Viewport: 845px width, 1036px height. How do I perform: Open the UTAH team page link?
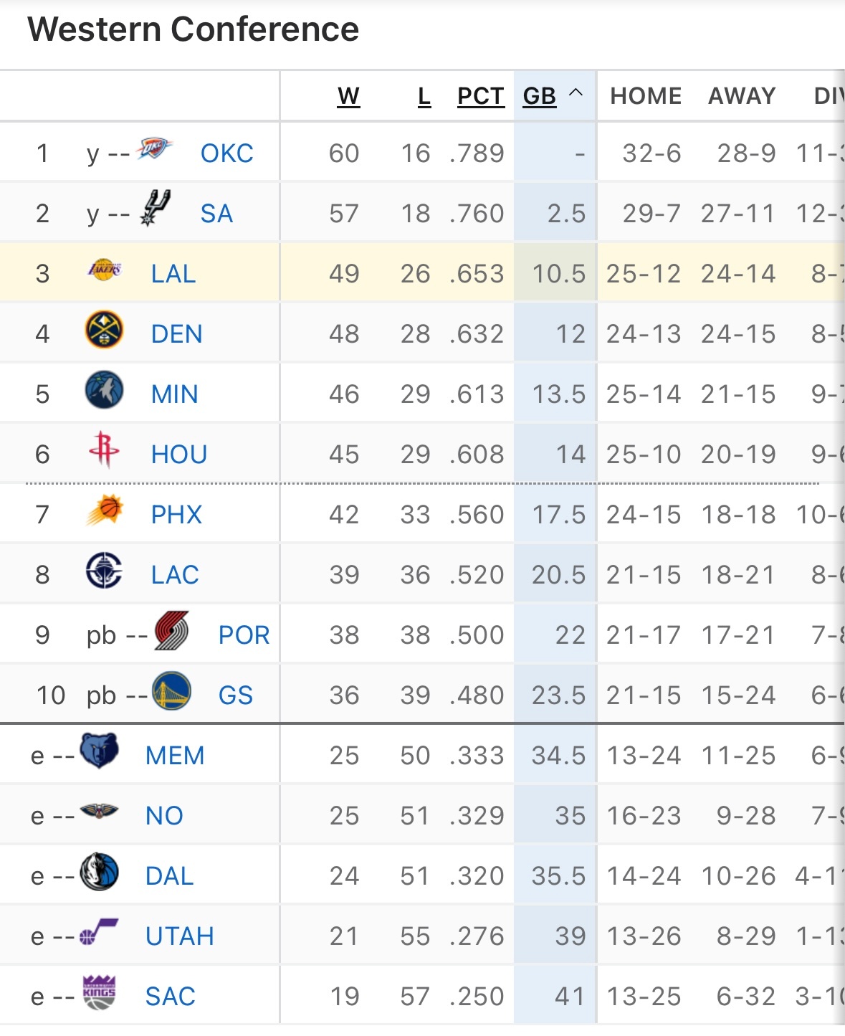[178, 935]
